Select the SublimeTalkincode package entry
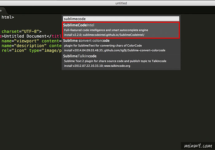Screen dimensions: 215x150 [121, 61]
